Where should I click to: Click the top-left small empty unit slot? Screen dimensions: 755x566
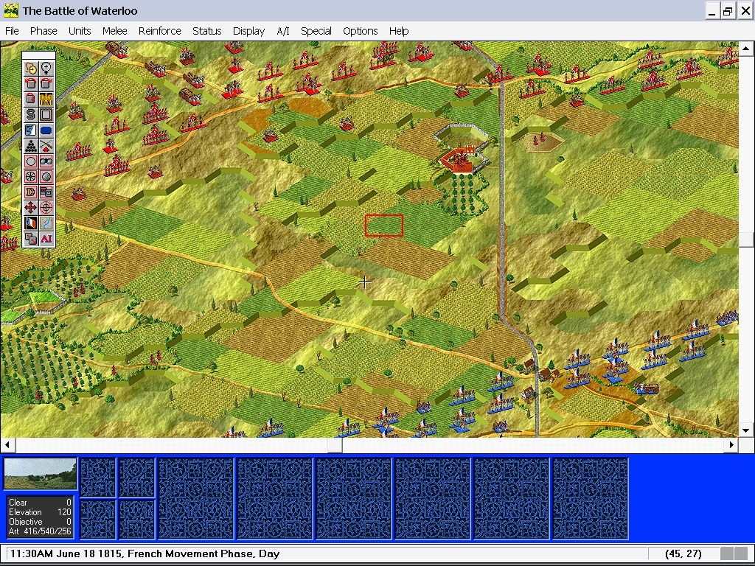tap(98, 477)
